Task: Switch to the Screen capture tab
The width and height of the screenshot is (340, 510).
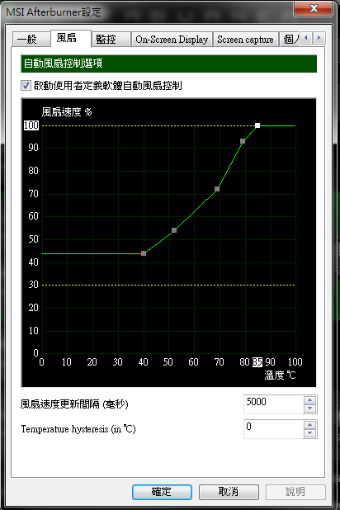Action: click(245, 40)
